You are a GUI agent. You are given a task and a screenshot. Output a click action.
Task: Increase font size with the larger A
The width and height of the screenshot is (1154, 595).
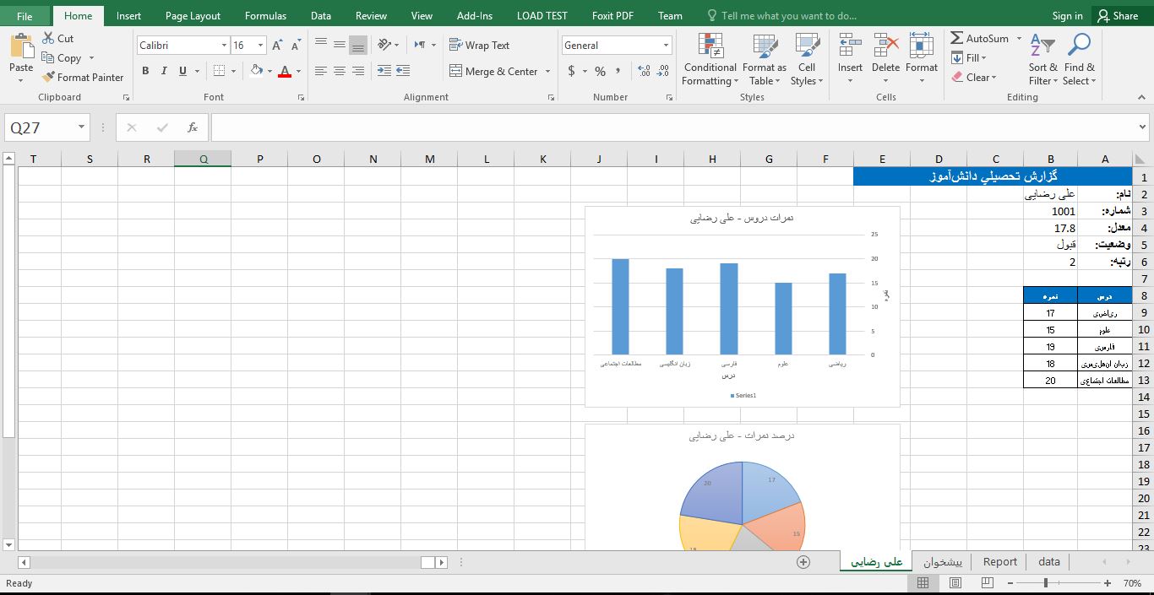pyautogui.click(x=278, y=46)
